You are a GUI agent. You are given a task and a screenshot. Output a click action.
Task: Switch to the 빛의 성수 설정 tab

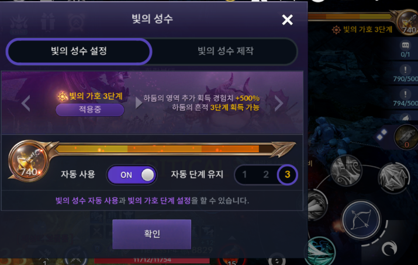point(79,51)
